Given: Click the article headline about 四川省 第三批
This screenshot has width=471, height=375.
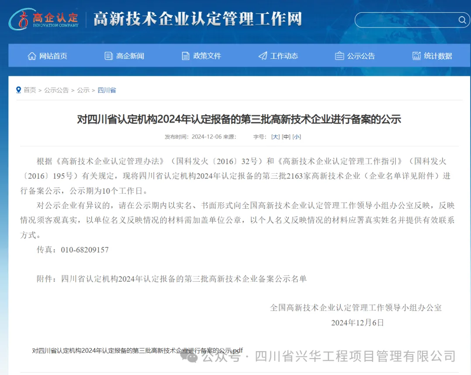Looking at the screenshot, I should point(239,119).
